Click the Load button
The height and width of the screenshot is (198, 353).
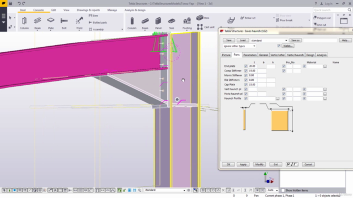[243, 40]
